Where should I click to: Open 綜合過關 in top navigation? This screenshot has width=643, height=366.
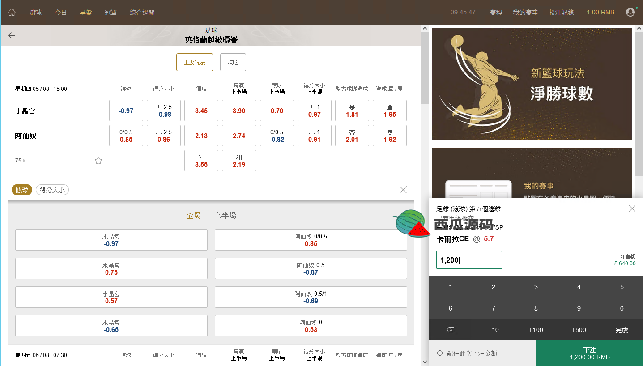pos(142,13)
